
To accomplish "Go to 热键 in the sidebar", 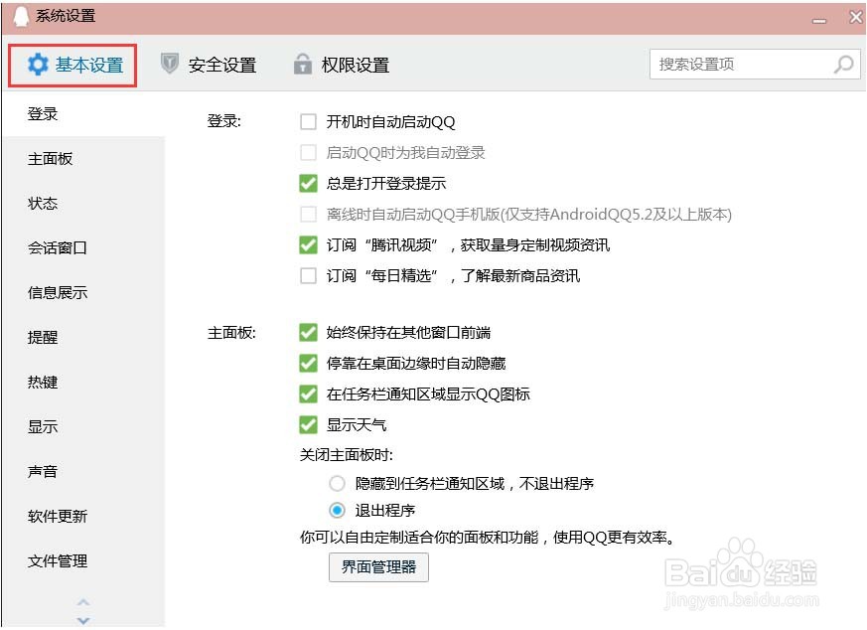I will (x=83, y=383).
